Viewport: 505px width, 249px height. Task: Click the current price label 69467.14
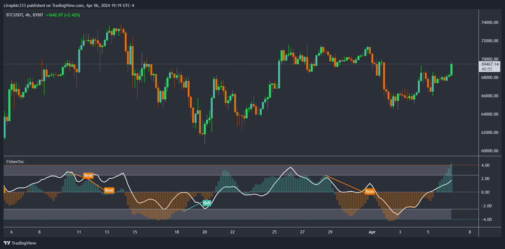[490, 64]
